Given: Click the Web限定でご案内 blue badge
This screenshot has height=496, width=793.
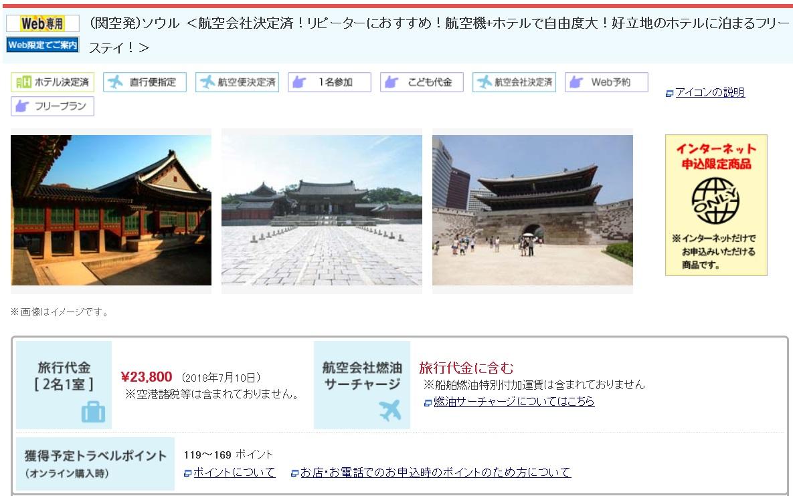Looking at the screenshot, I should click(x=43, y=45).
